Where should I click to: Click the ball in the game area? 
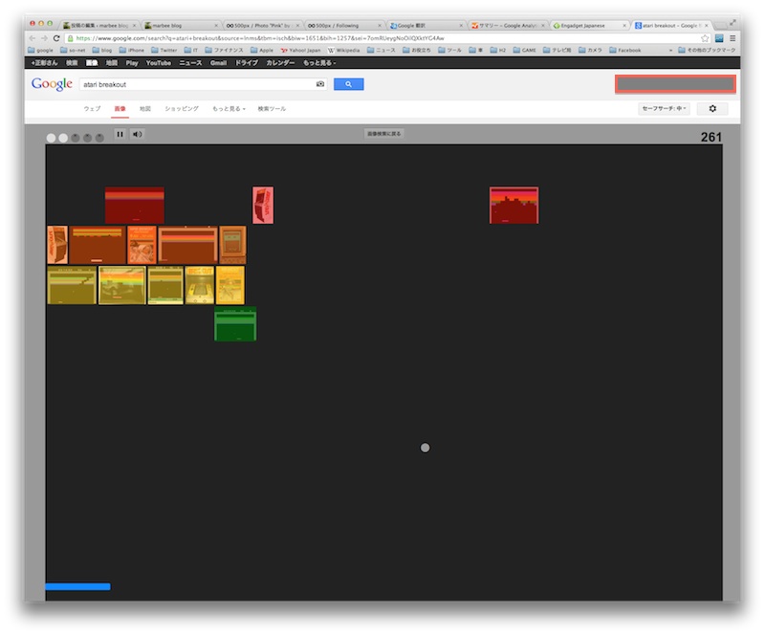(426, 446)
